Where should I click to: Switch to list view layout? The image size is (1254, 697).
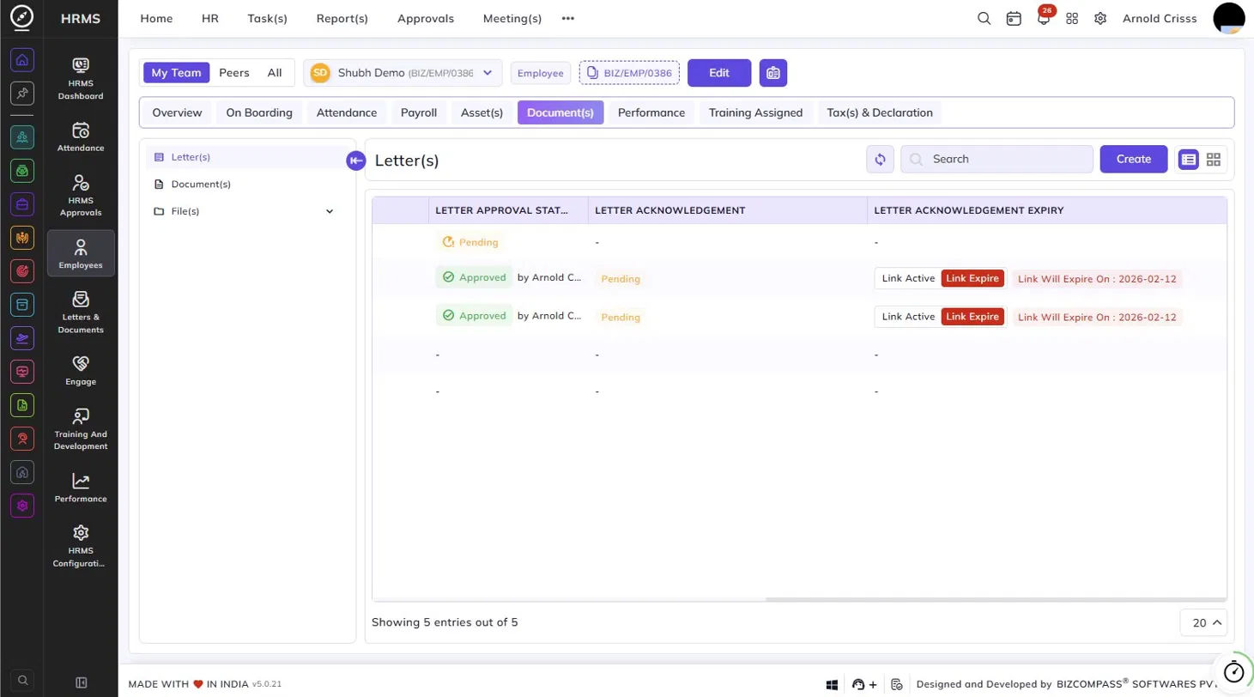coord(1189,159)
